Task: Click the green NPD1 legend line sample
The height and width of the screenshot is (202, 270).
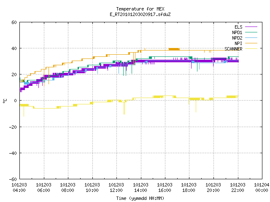Action: (251, 32)
